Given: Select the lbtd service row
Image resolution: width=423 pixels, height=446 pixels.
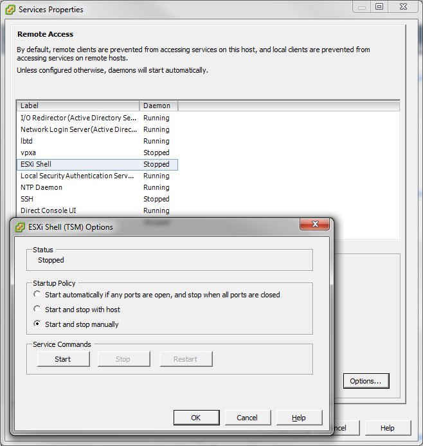Looking at the screenshot, I should pos(98,142).
